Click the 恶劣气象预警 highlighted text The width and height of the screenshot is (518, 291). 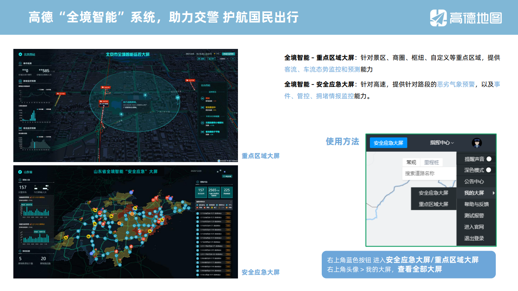click(x=456, y=84)
